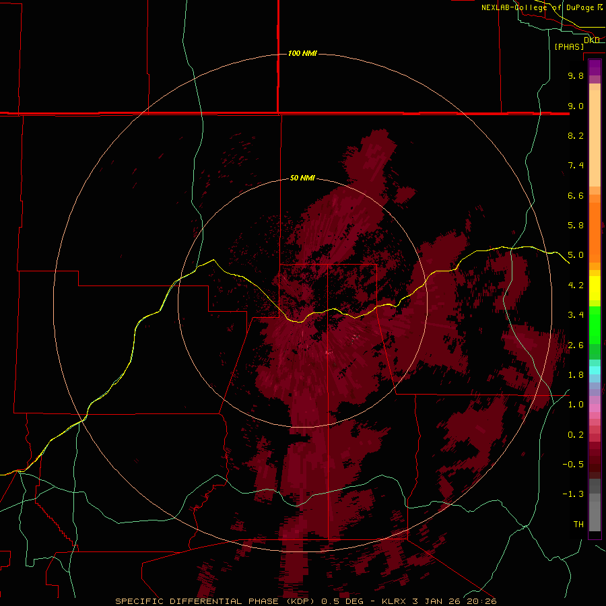Select the 8.2 scale value
The height and width of the screenshot is (606, 606).
click(576, 135)
